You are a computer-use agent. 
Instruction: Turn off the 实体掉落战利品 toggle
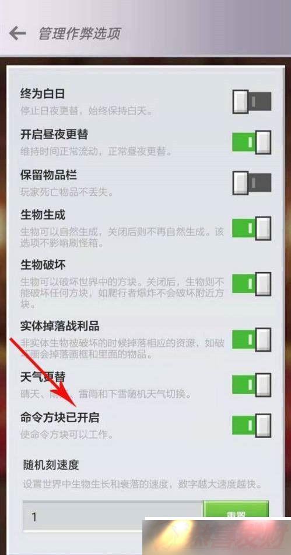tap(252, 339)
